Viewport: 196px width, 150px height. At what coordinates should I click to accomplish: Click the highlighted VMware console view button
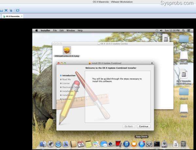(18, 10)
